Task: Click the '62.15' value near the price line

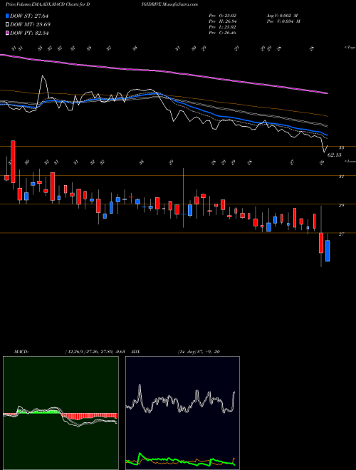Action: click(x=335, y=155)
